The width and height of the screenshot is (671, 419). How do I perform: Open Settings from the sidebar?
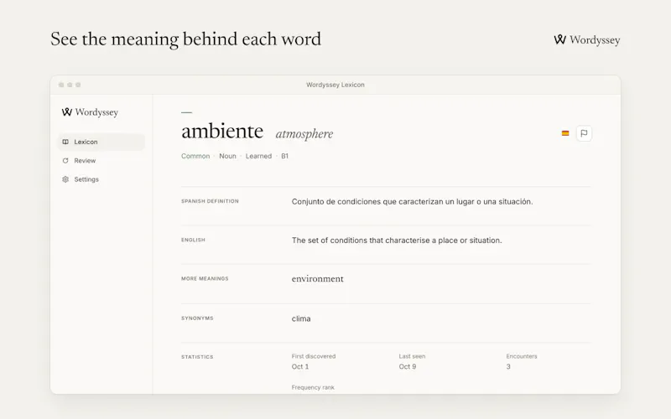[x=101, y=179]
